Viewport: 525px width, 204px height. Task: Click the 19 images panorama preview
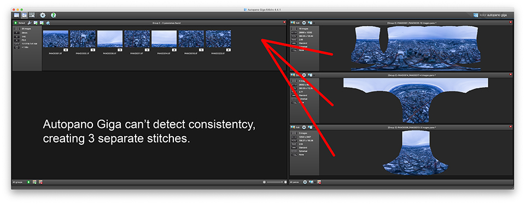point(416,48)
